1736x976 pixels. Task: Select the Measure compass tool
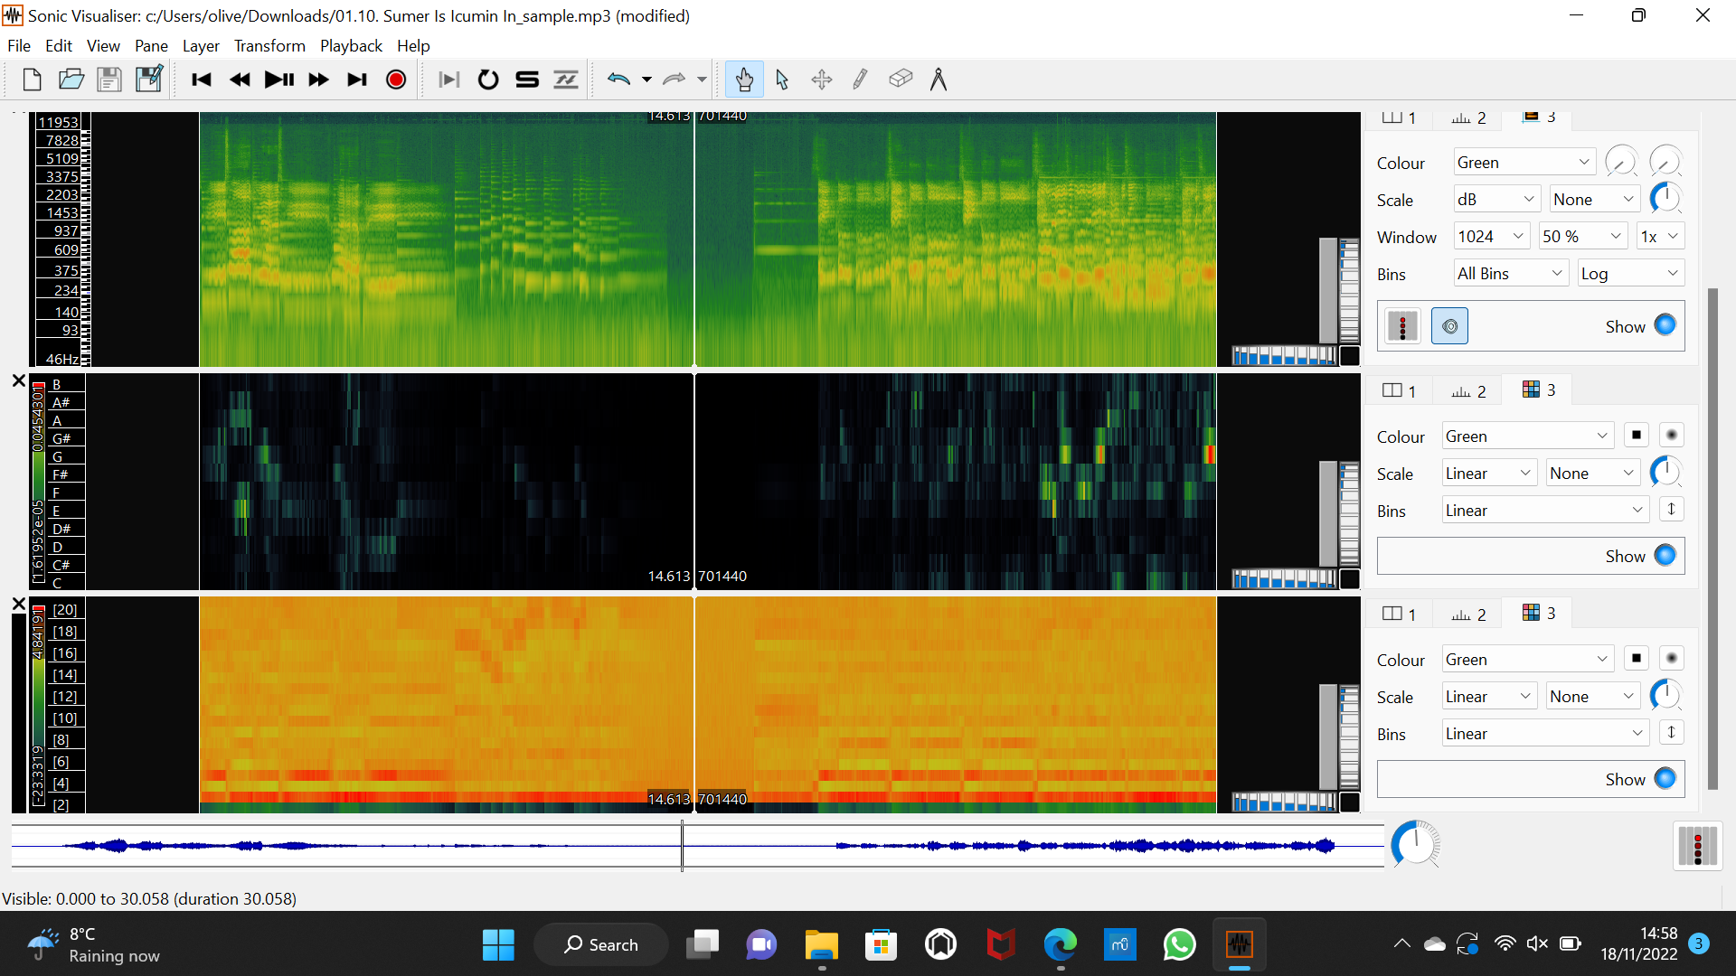tap(939, 80)
